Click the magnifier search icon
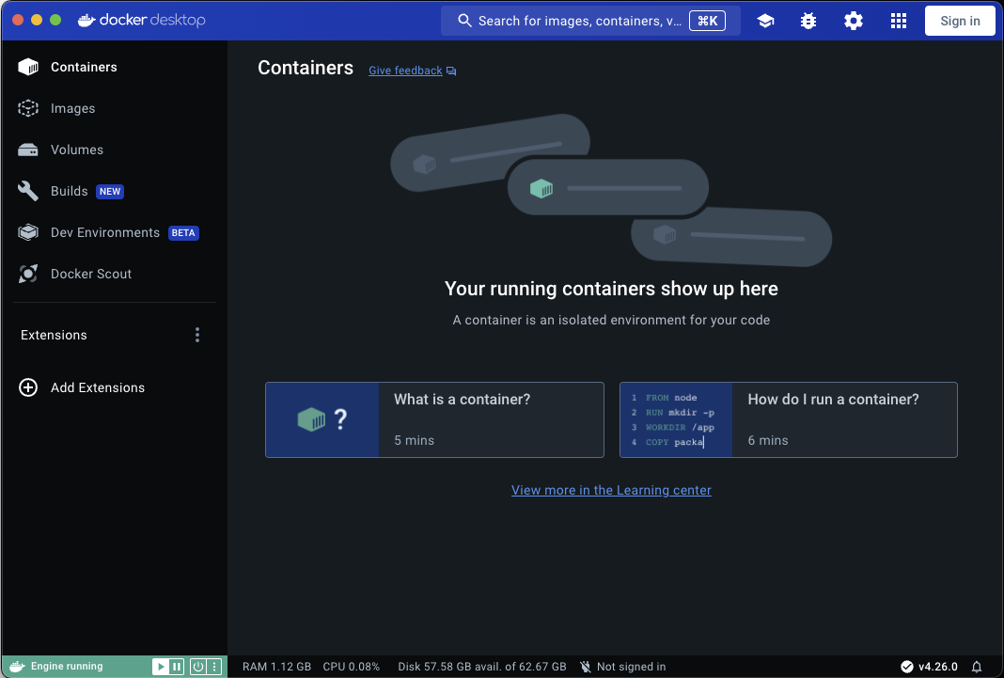Viewport: 1004px width, 678px height. point(464,21)
